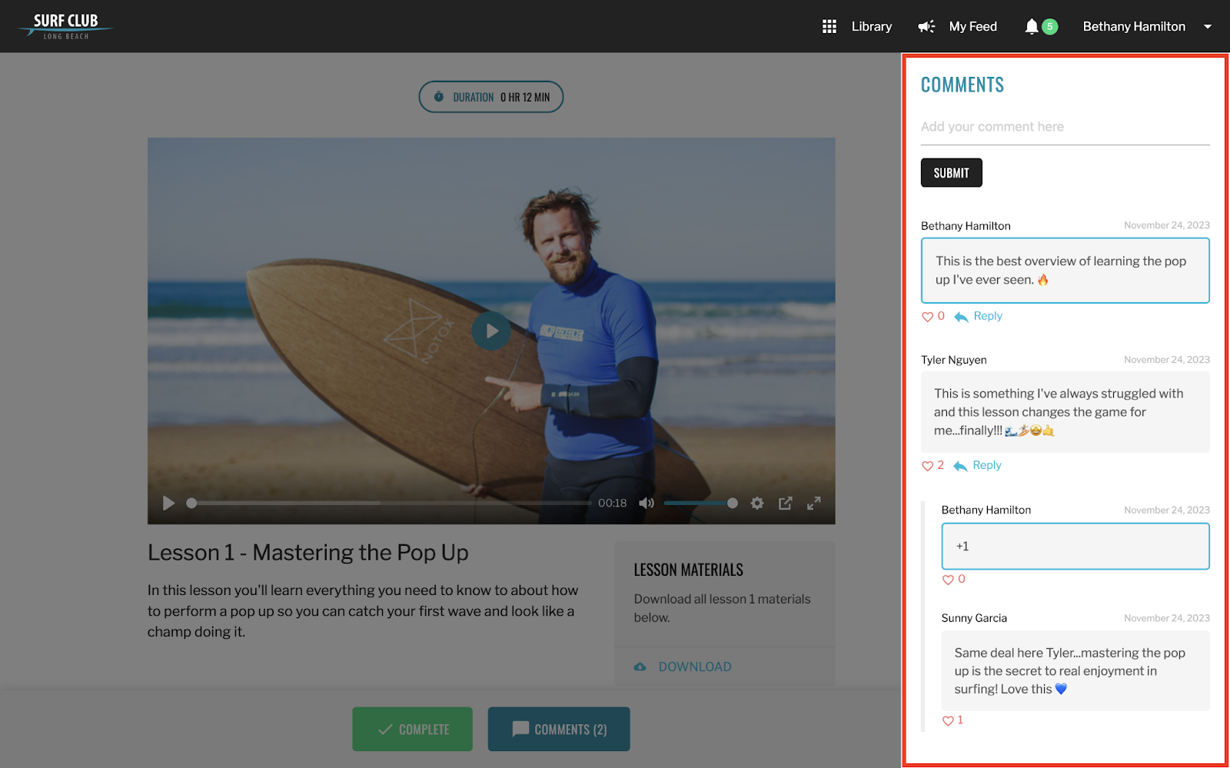Open the Library grid icon
The image size is (1230, 768).
[x=829, y=27]
